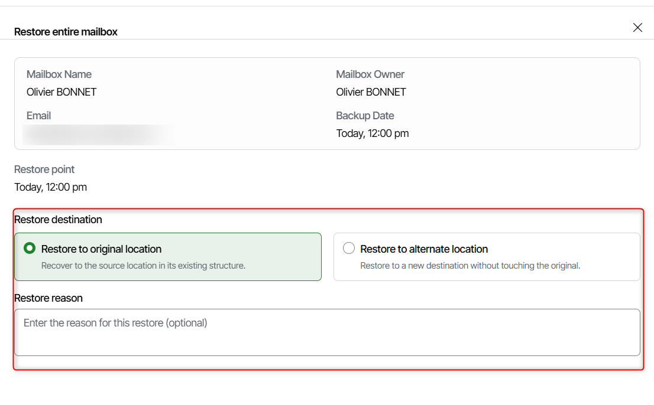The height and width of the screenshot is (405, 654).
Task: Click the Mailbox Owner value Olivier BONNET
Action: pyautogui.click(x=371, y=92)
